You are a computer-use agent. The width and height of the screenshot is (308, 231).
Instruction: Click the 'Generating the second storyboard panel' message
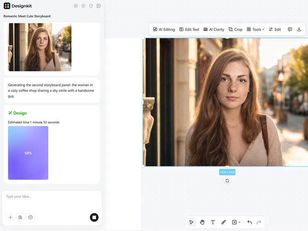[51, 91]
